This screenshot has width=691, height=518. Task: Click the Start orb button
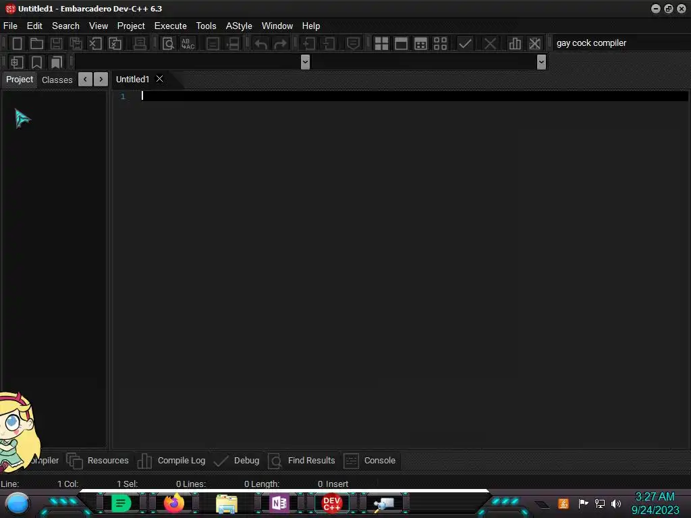[17, 504]
